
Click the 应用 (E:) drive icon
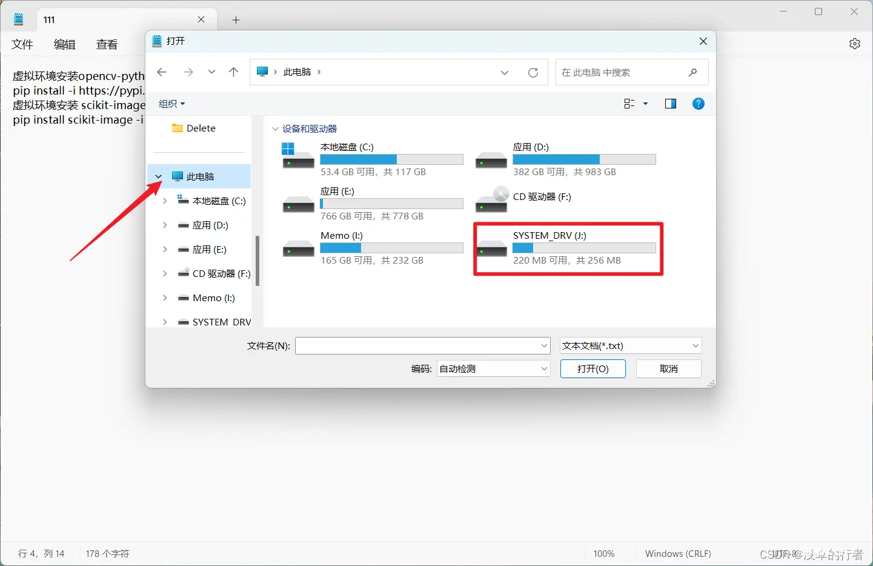[x=298, y=204]
